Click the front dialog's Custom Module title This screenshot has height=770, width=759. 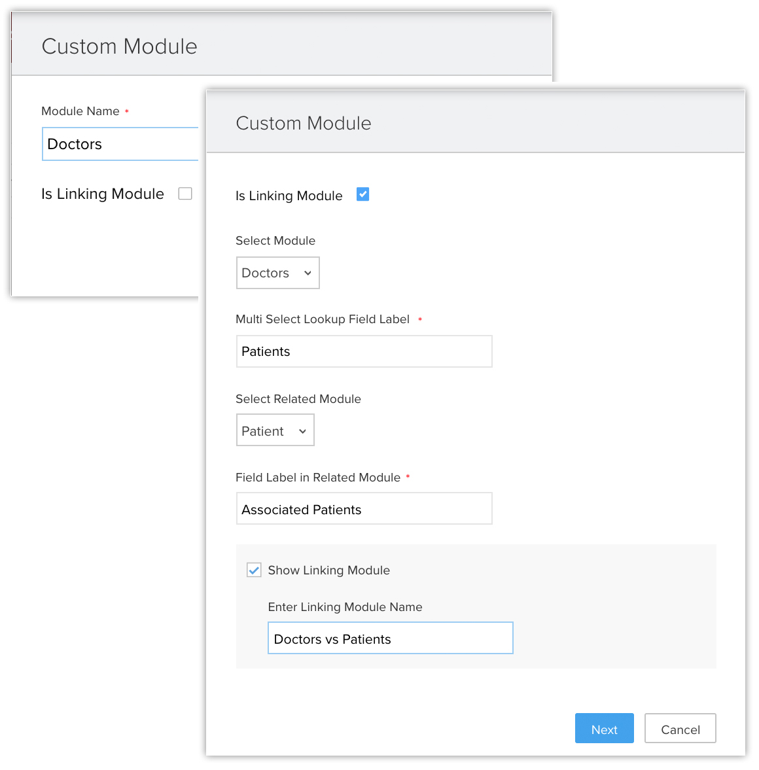[303, 123]
